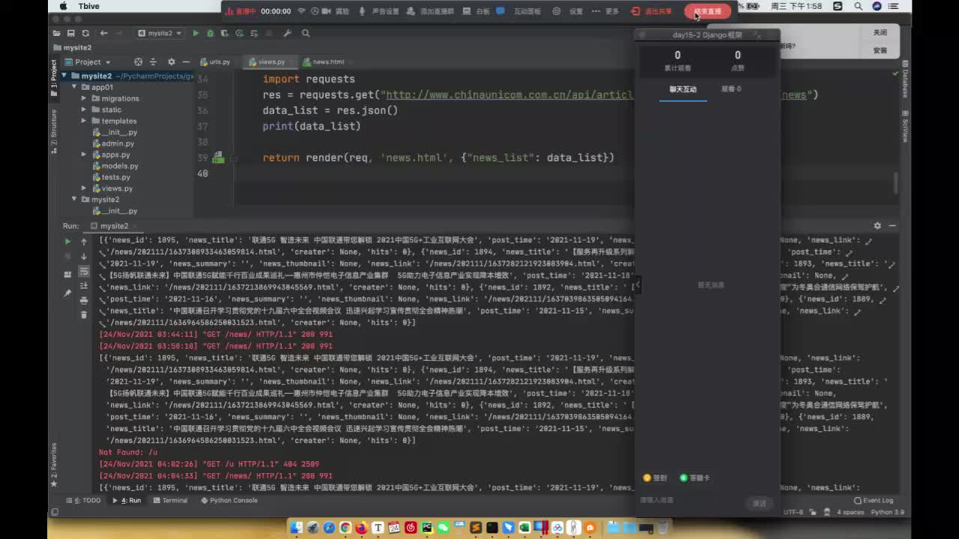
Task: Open the Python Console tab
Action: pos(229,500)
